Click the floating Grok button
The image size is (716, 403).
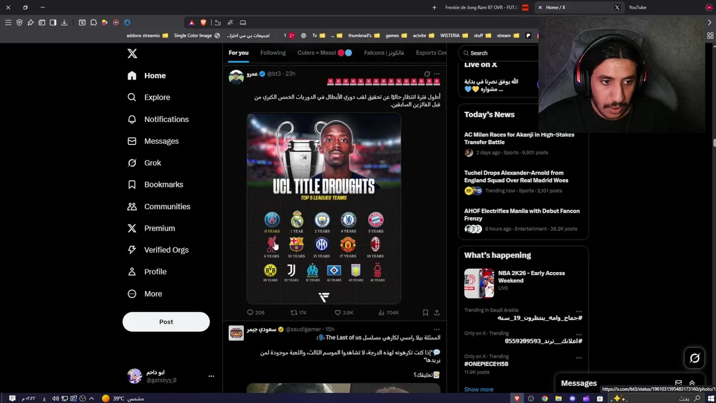[695, 358]
